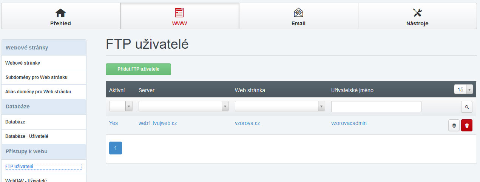Open the vzorovacadmin username link

349,123
